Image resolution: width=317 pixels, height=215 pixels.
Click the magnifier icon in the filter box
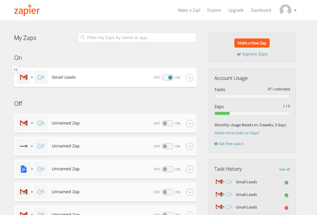click(82, 37)
